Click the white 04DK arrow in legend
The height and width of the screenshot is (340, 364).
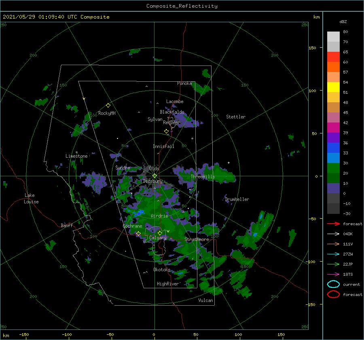[x=333, y=234]
